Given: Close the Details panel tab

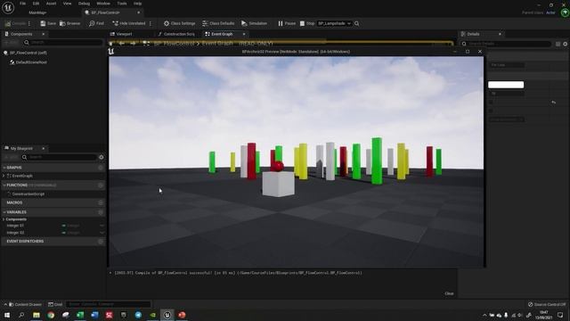Looking at the screenshot, I should (500, 34).
